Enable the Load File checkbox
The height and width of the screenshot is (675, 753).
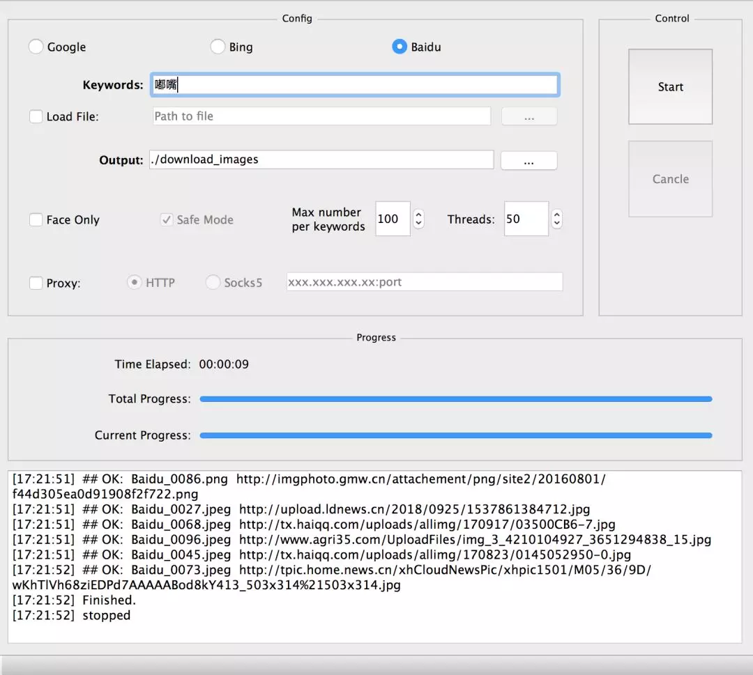(36, 116)
